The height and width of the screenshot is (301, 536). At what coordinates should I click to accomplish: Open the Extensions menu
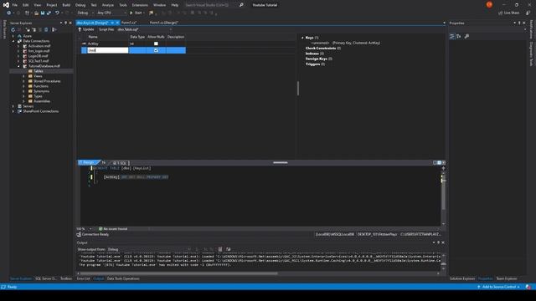(140, 5)
